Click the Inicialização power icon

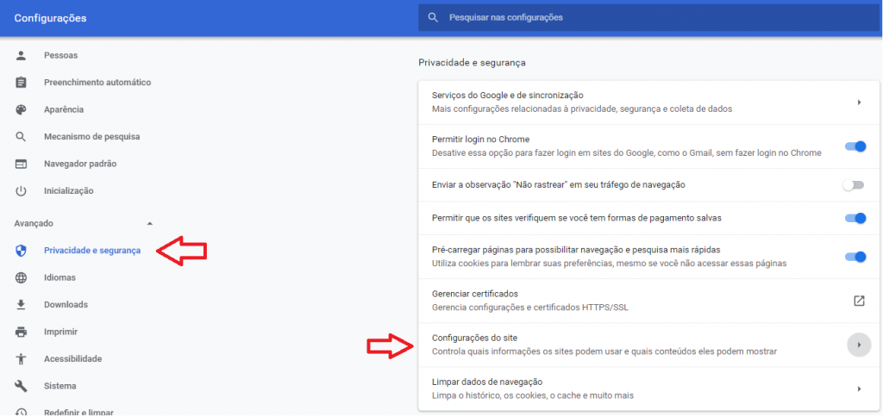(21, 190)
